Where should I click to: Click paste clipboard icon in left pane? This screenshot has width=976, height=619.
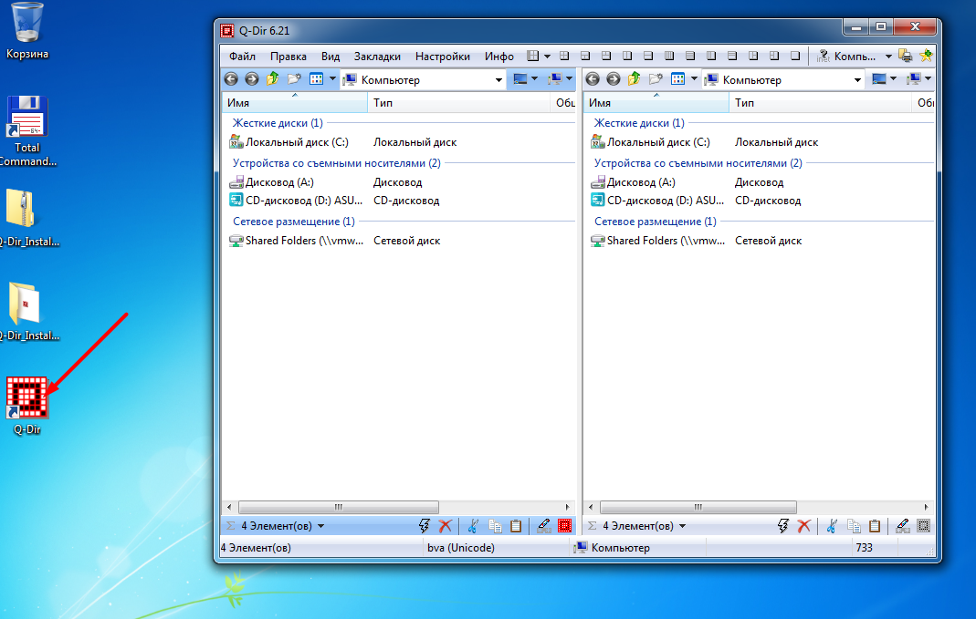[x=516, y=526]
